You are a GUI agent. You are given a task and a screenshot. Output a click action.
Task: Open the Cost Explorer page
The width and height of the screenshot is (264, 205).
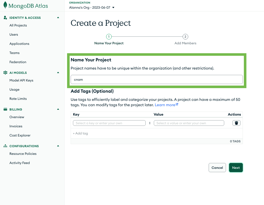pyautogui.click(x=20, y=135)
